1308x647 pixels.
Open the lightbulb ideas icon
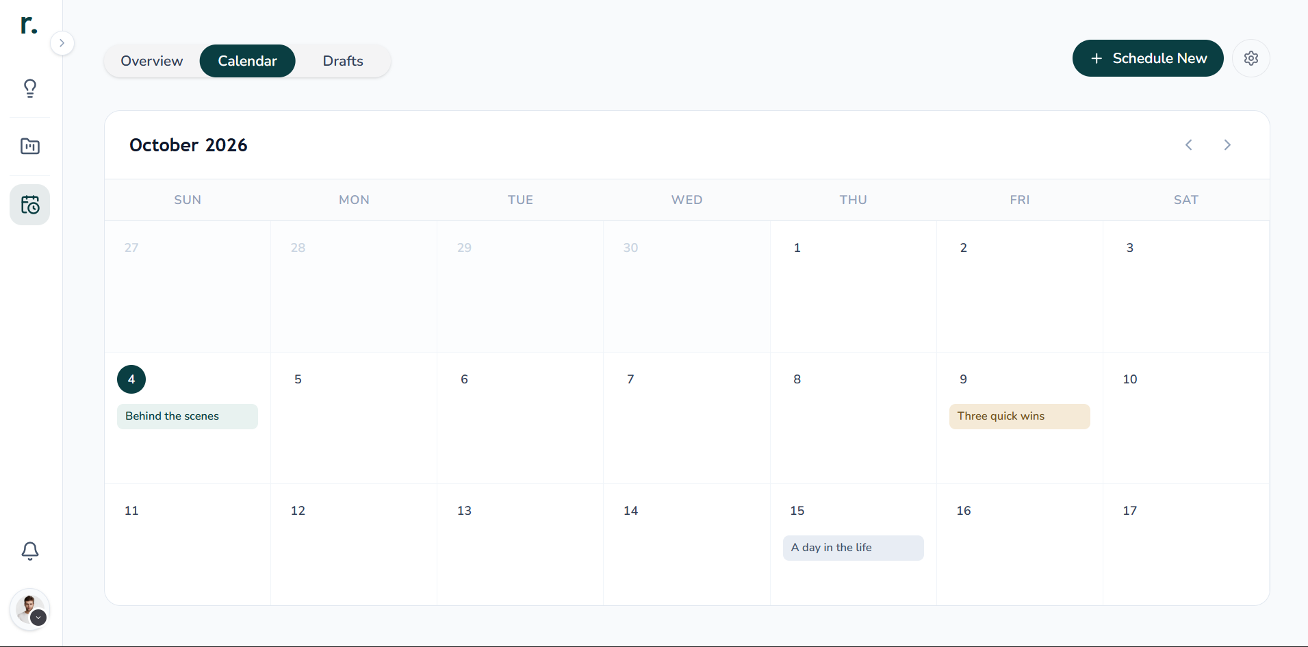tap(30, 88)
